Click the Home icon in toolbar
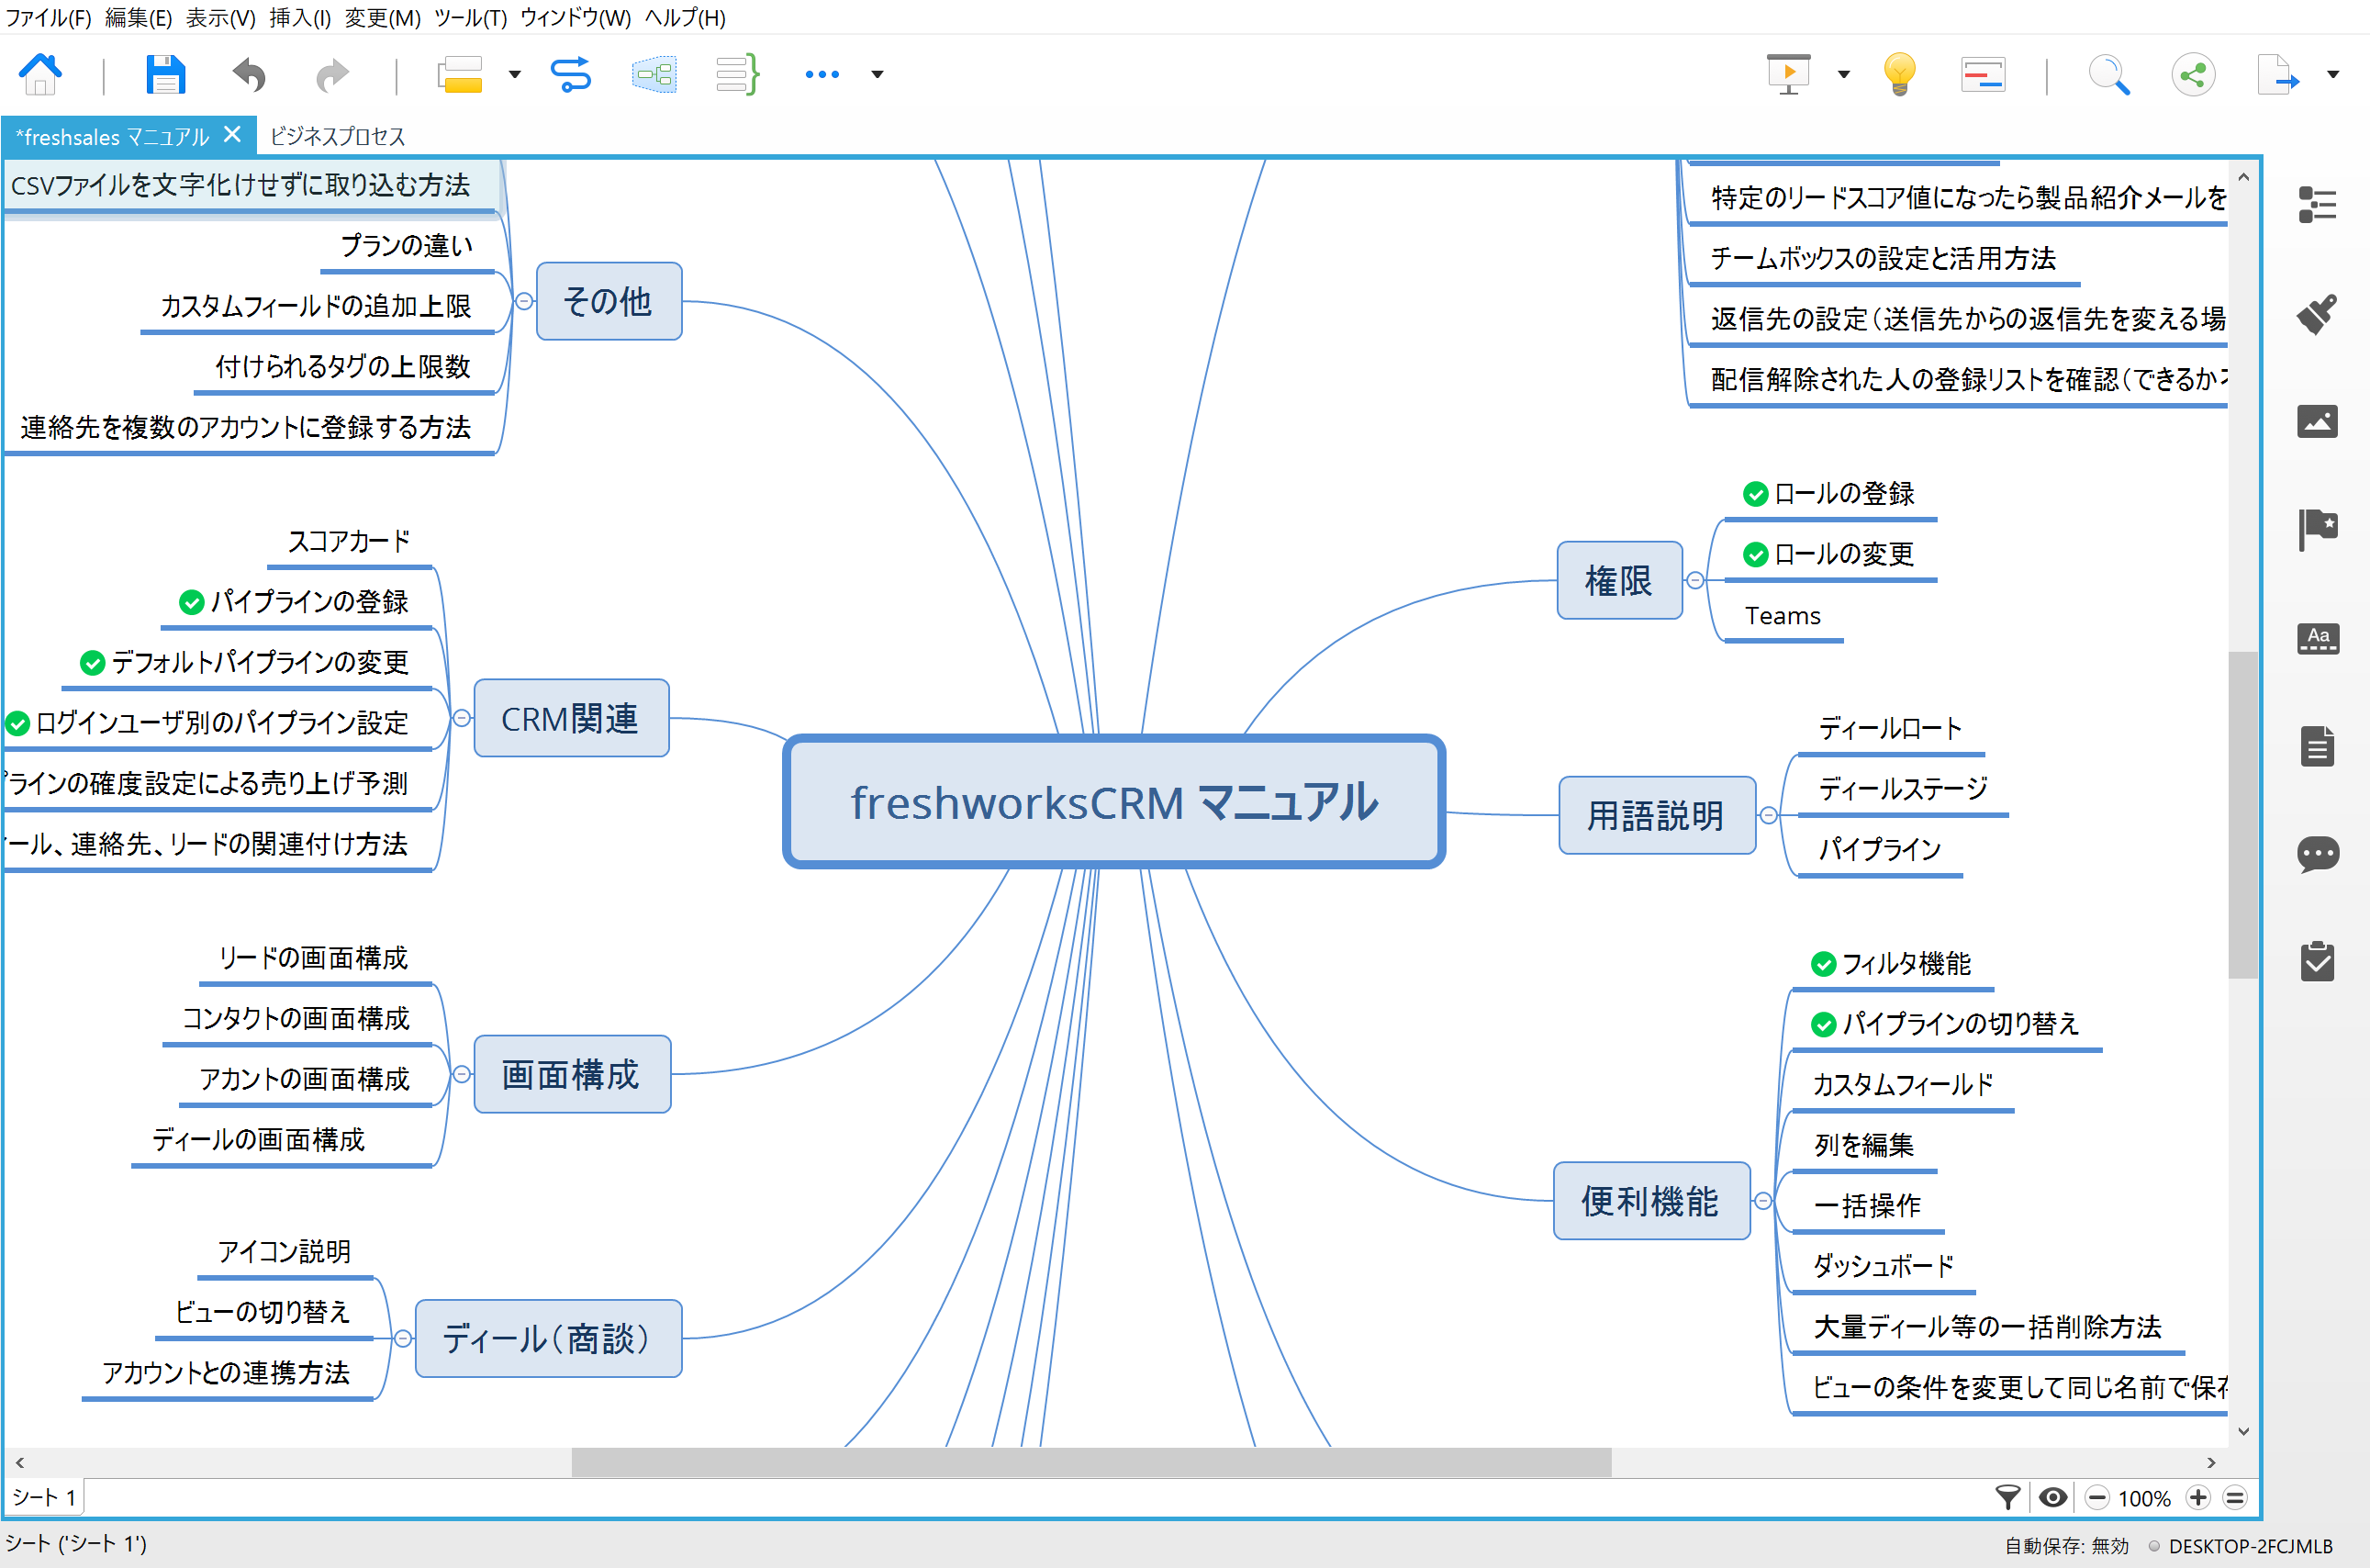The width and height of the screenshot is (2370, 1568). pyautogui.click(x=40, y=74)
